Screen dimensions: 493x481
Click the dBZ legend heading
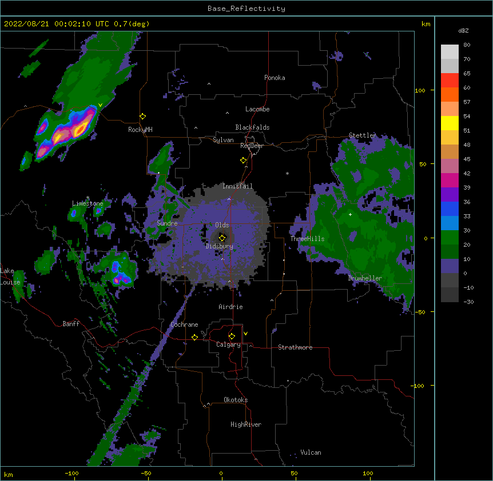pyautogui.click(x=463, y=31)
